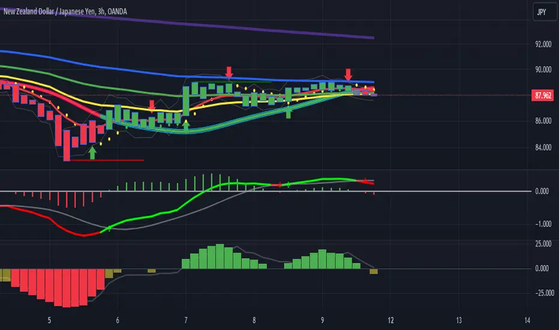Click date label 8 on time axis
The width and height of the screenshot is (559, 330).
pyautogui.click(x=254, y=320)
